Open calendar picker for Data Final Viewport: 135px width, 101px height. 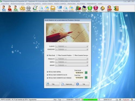point(86,78)
